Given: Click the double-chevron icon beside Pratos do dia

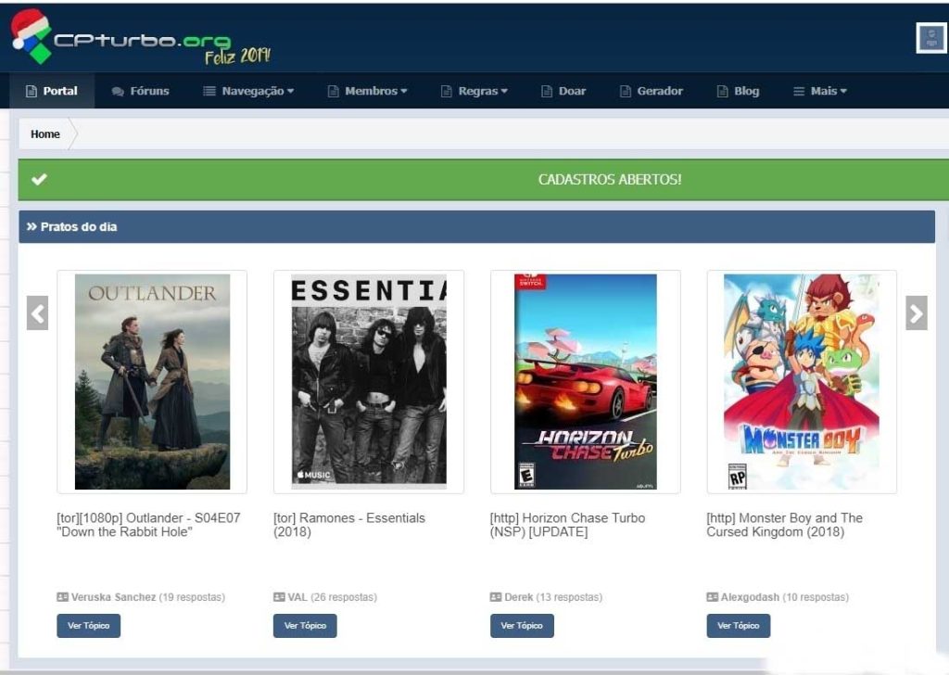Looking at the screenshot, I should click(x=32, y=226).
